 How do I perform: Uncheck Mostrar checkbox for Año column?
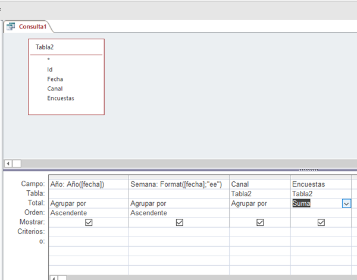[89, 222]
